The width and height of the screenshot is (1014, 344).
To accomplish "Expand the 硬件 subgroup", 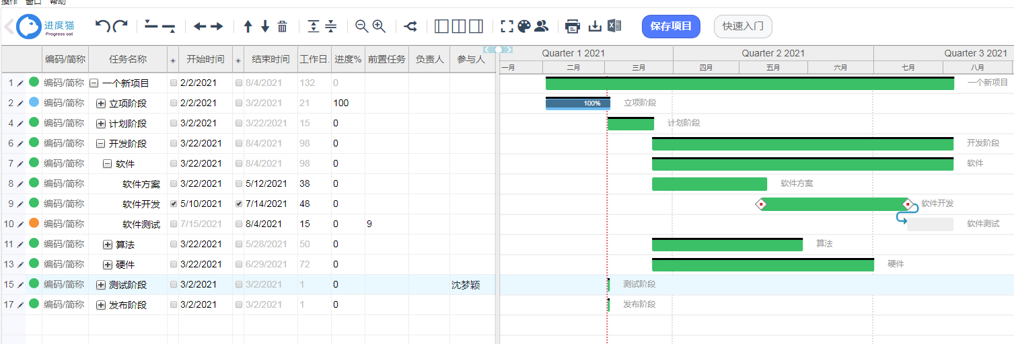I will click(108, 265).
